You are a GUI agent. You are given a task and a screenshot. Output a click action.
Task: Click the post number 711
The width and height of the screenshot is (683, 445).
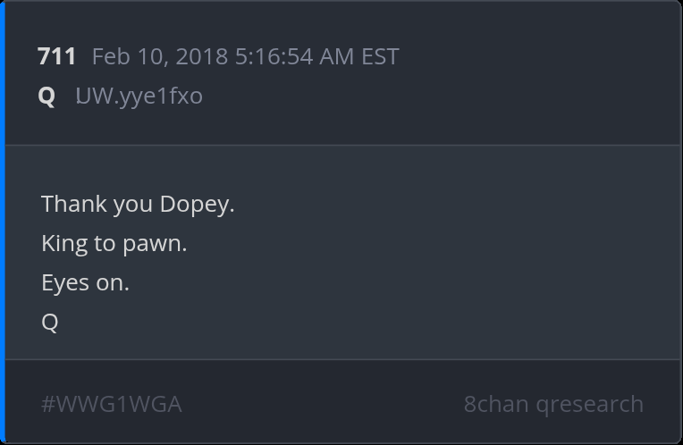(56, 56)
